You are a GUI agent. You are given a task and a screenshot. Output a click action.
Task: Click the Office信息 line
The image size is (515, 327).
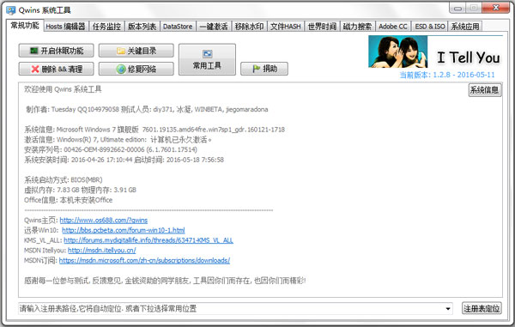pos(69,200)
